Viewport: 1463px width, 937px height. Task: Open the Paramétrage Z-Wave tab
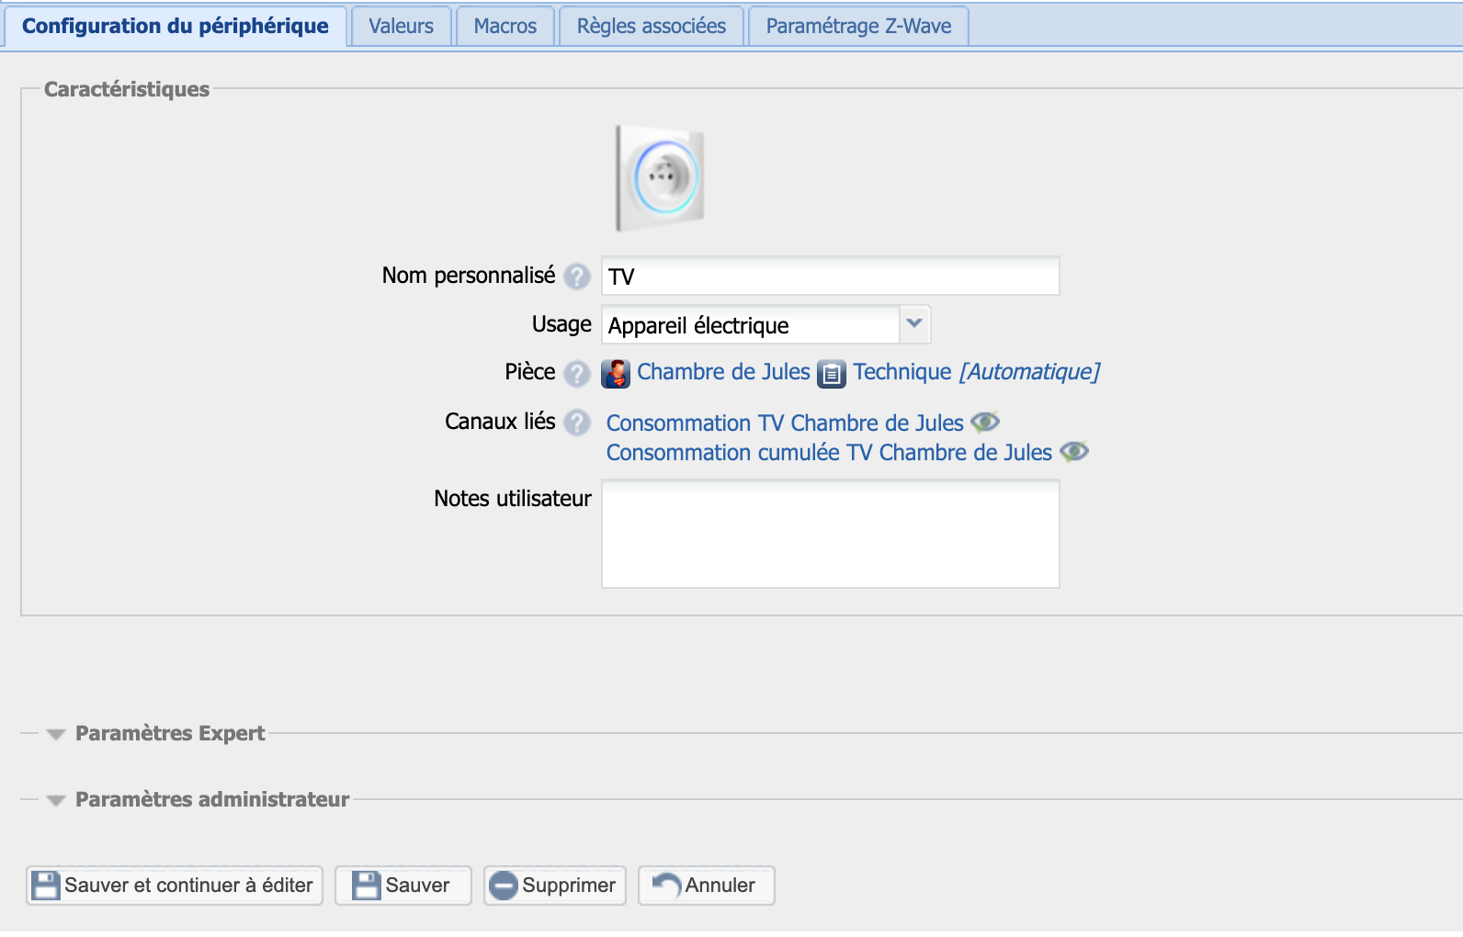point(858,26)
